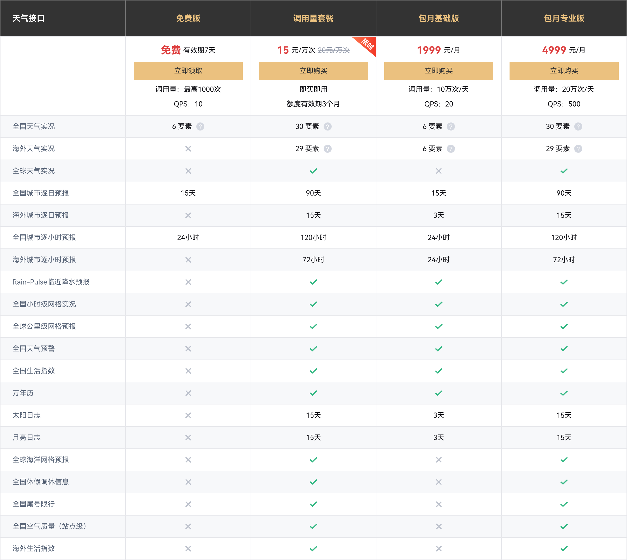Click 海外天气实况 row label
Screen dimensions: 627x560
(34, 149)
